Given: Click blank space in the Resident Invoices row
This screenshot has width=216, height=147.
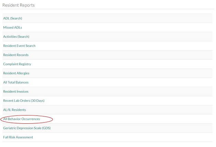Looking at the screenshot, I should pos(137,91).
